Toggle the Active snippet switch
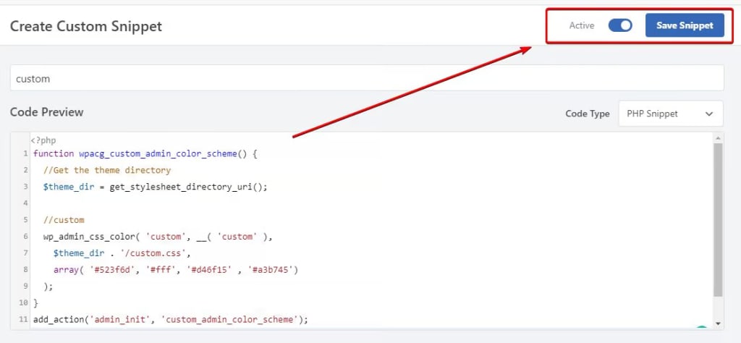The height and width of the screenshot is (343, 741). (620, 25)
